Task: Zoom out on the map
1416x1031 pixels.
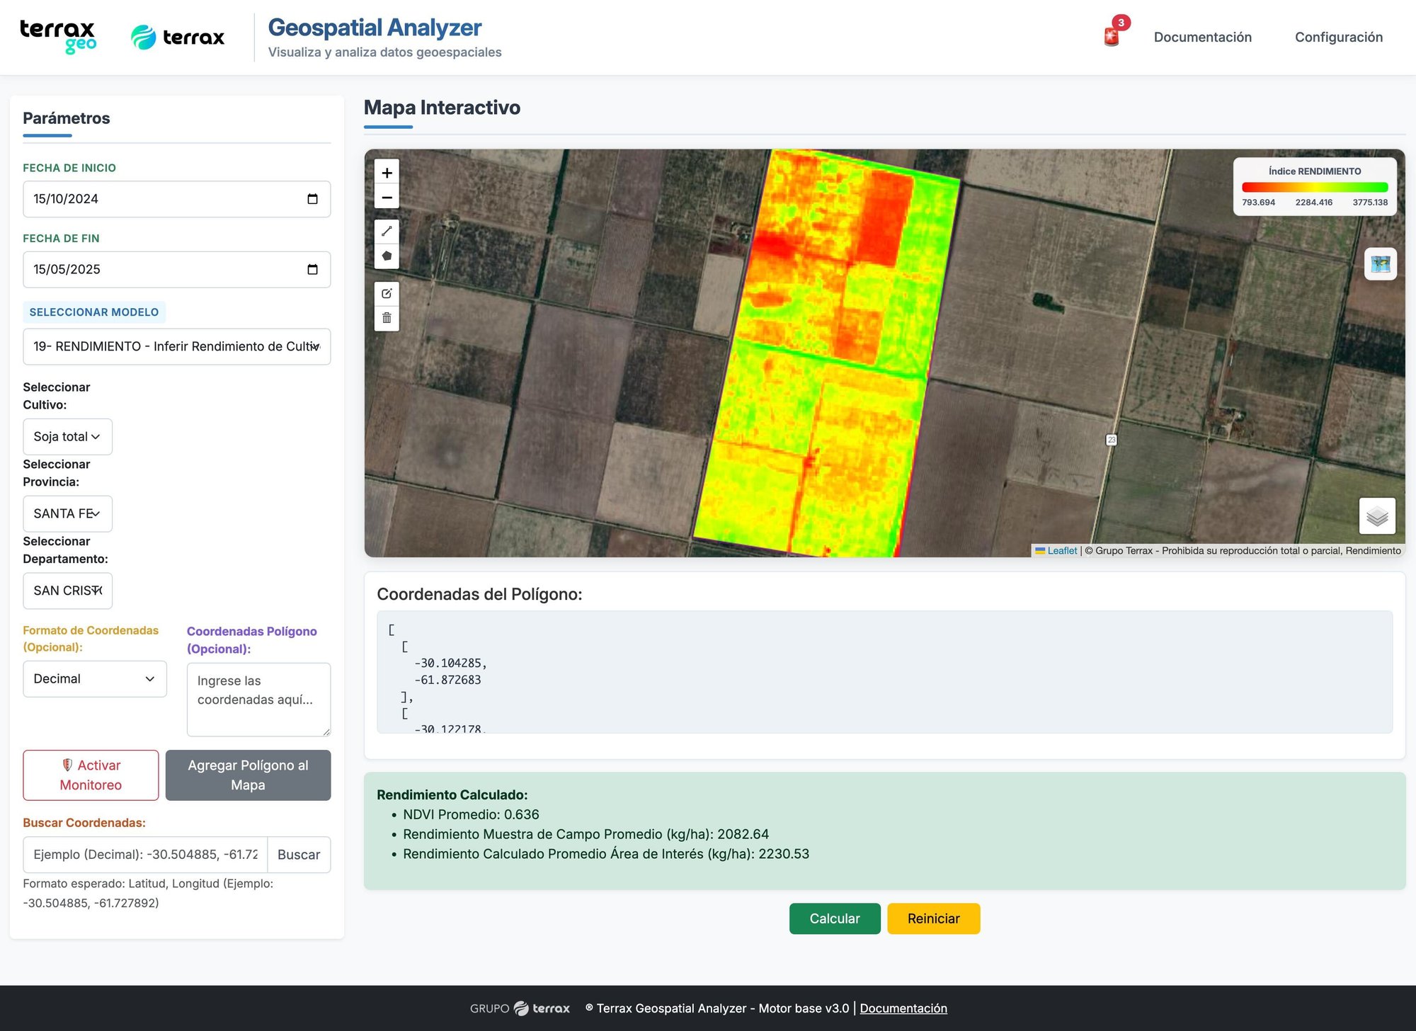Action: (387, 198)
